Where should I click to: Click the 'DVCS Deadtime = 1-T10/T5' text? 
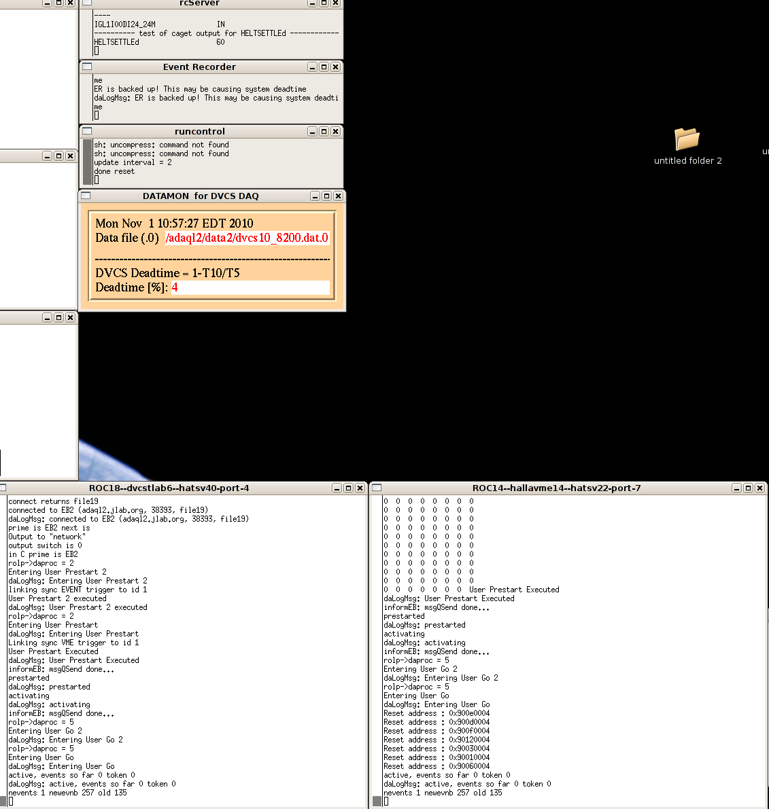(167, 273)
